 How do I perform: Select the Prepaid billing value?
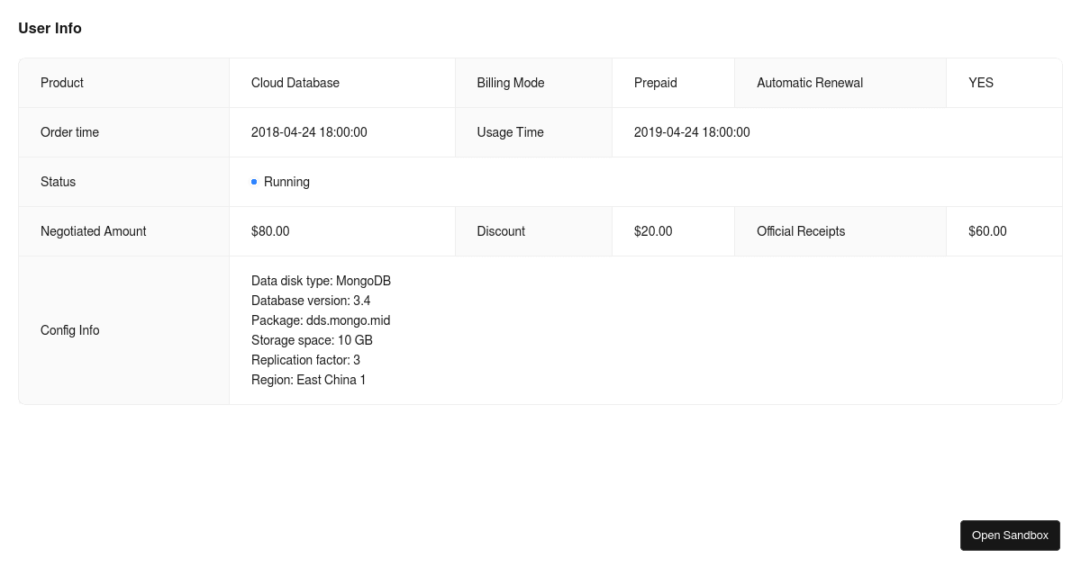tap(655, 83)
